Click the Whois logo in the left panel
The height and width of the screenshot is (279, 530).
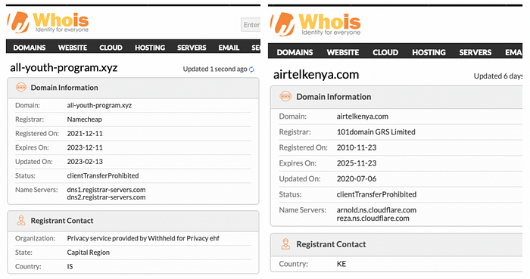48,22
